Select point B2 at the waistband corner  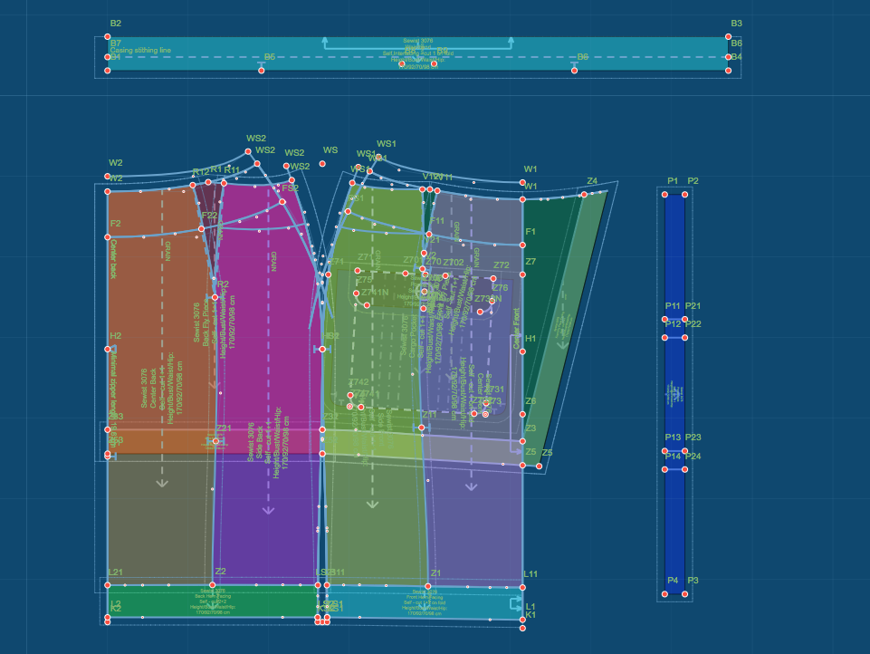click(x=108, y=37)
